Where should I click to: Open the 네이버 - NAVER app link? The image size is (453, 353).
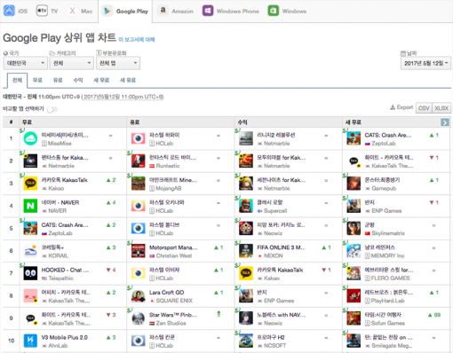(x=60, y=202)
